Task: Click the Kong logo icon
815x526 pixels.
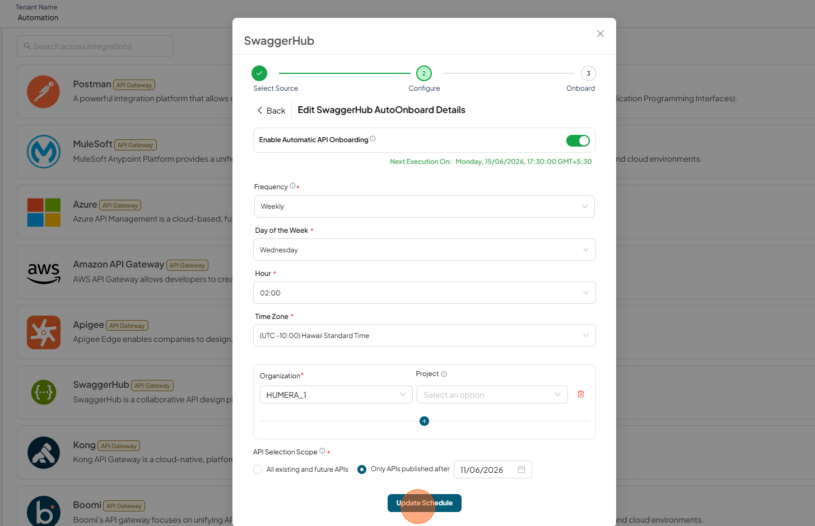Action: pyautogui.click(x=44, y=453)
